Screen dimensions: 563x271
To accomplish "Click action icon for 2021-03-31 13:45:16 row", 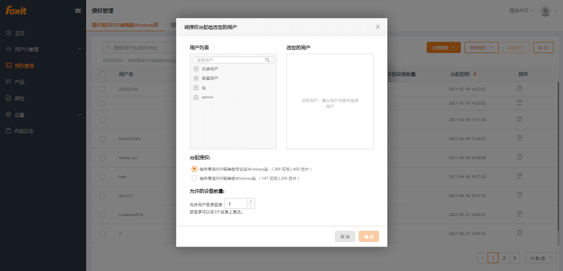I will pyautogui.click(x=519, y=232).
